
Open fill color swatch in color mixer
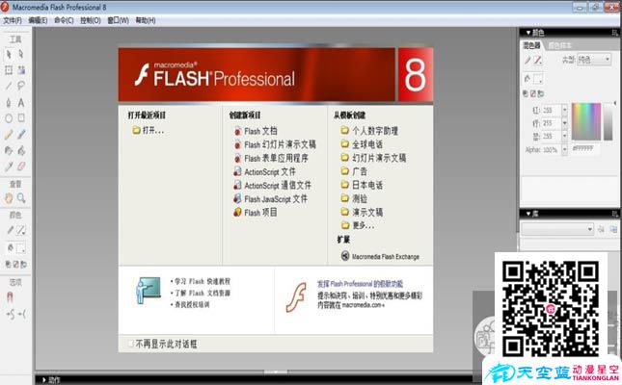538,79
